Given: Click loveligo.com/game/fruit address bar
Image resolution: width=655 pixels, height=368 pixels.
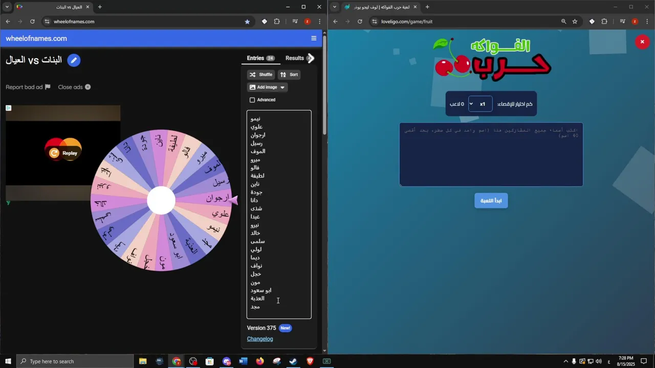Looking at the screenshot, I should click(471, 21).
